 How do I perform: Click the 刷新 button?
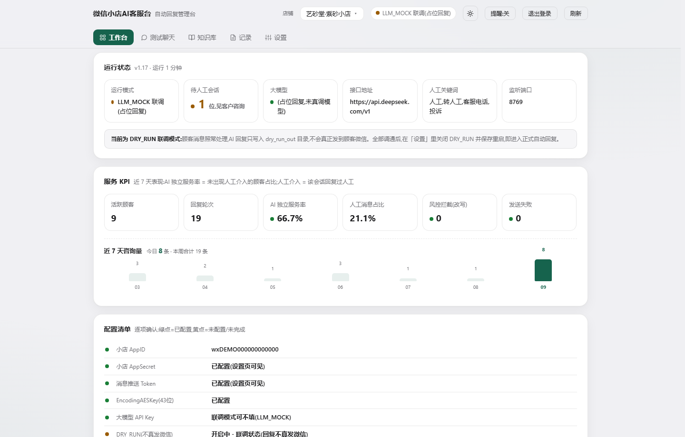576,13
